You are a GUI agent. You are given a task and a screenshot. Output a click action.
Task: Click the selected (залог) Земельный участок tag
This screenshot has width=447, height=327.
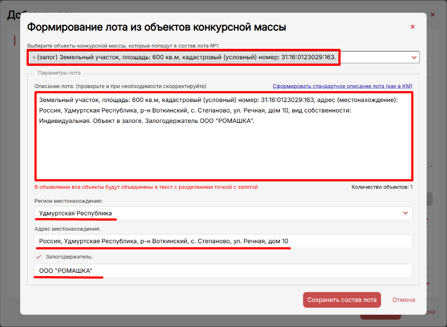(x=187, y=58)
